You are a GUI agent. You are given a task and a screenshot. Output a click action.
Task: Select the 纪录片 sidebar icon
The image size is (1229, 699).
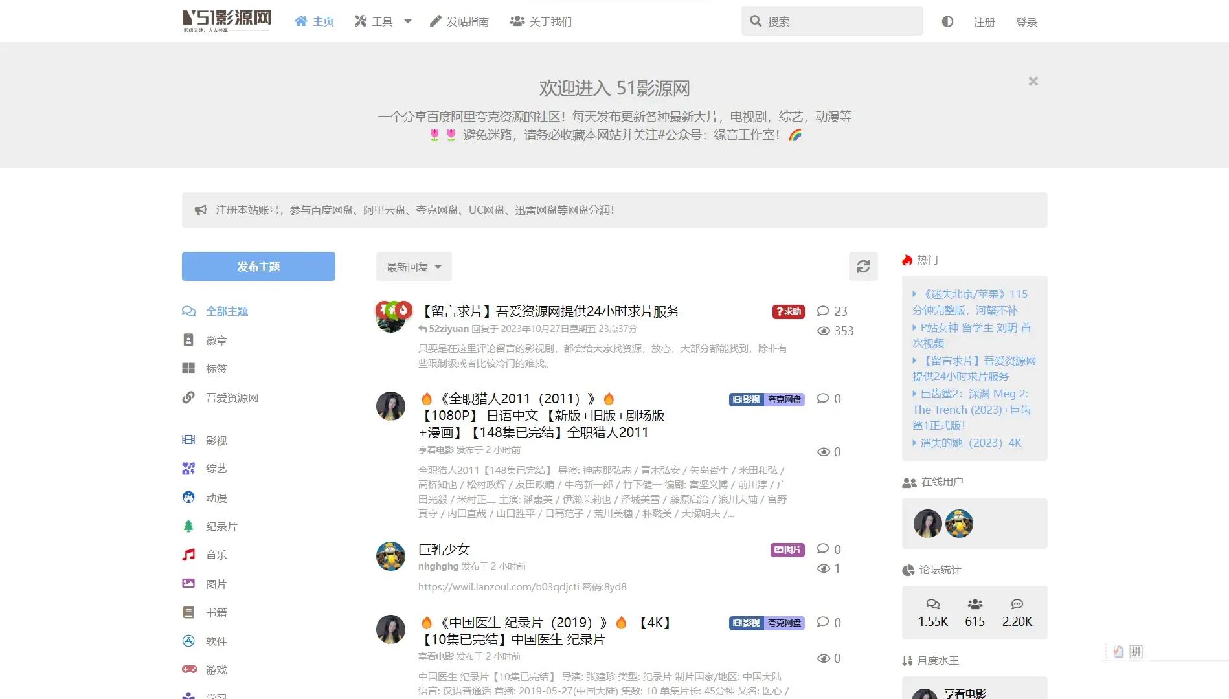[188, 526]
